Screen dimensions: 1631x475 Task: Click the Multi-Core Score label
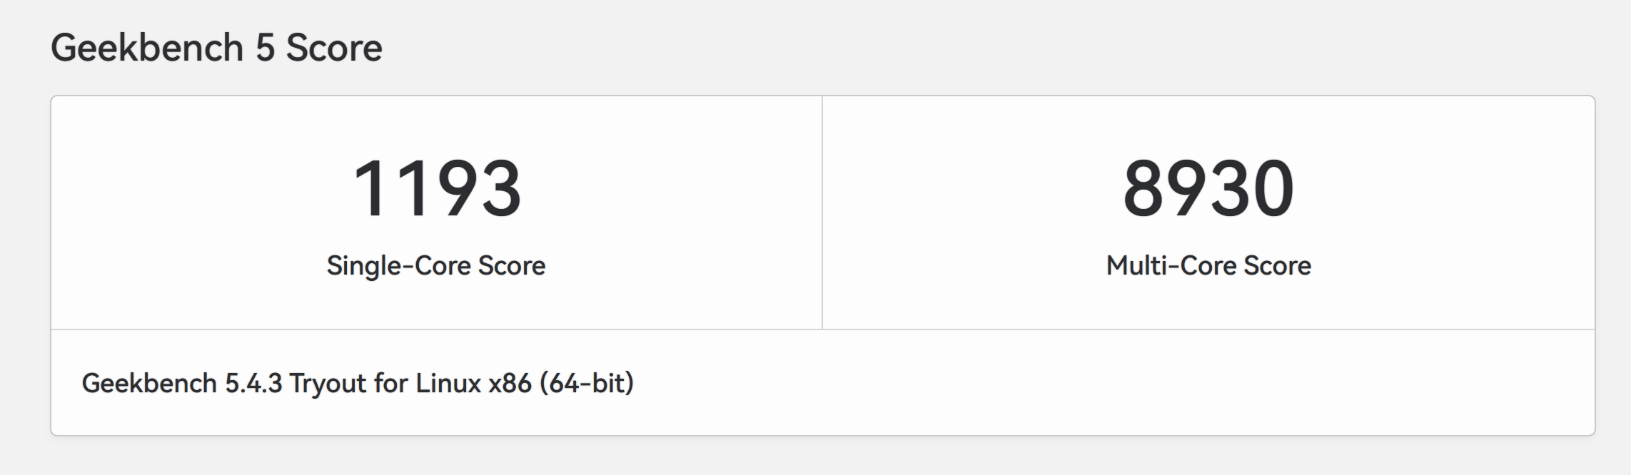1208,265
